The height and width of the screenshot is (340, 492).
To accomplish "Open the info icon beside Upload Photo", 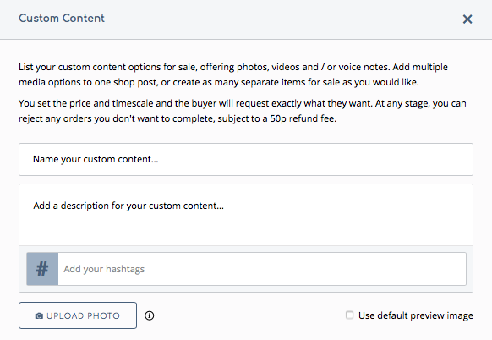I will coord(150,315).
